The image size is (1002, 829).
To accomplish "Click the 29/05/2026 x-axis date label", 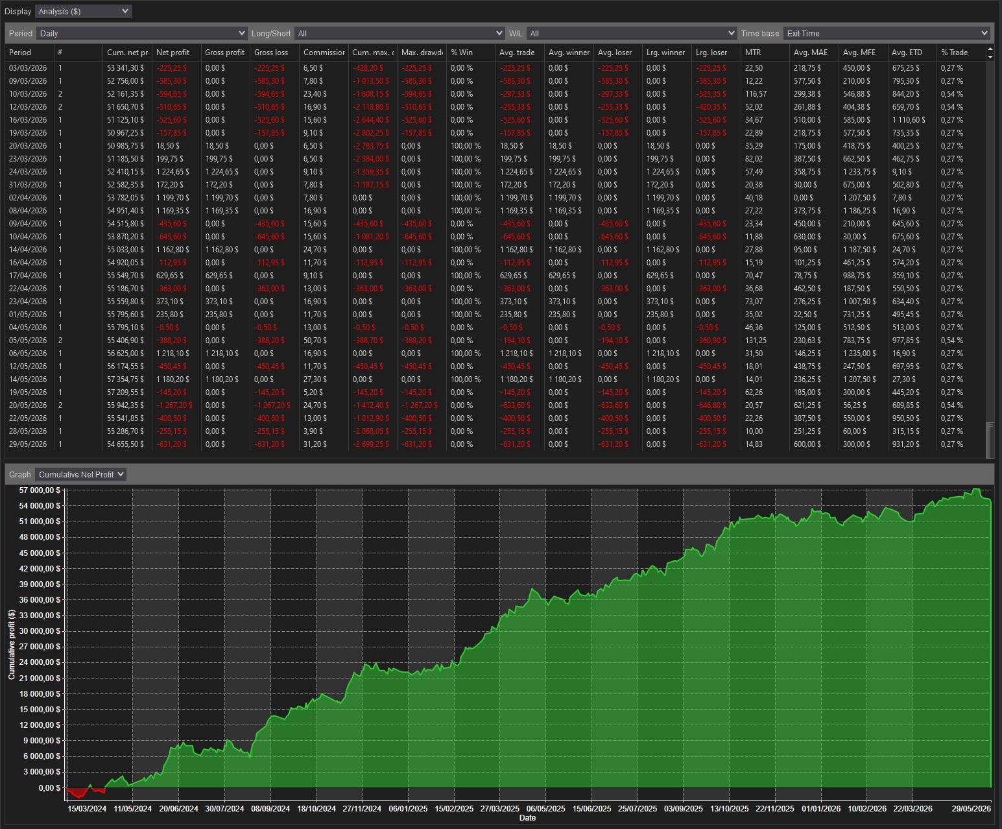I will pos(972,809).
